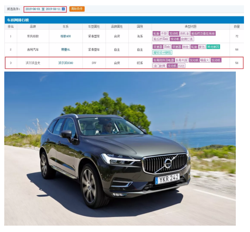
Task: Click the 油门故障 problem tag
Action: click(x=159, y=66)
